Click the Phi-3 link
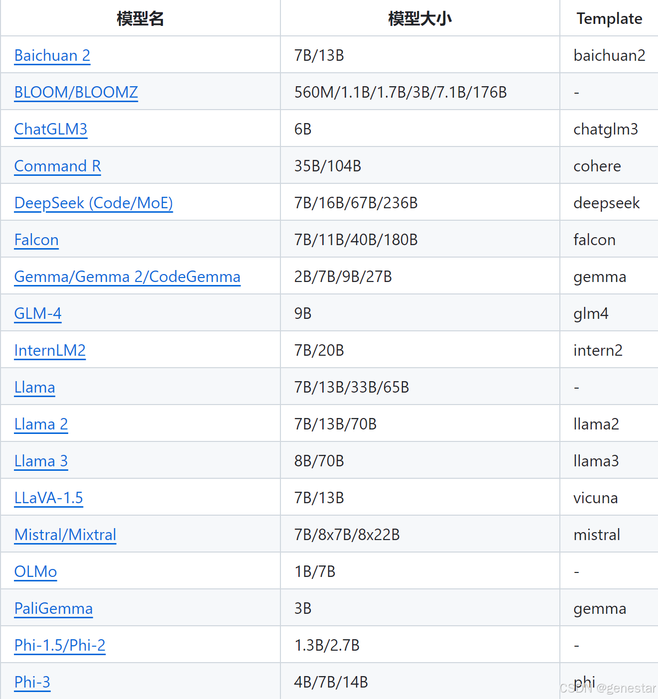This screenshot has height=699, width=658. (32, 682)
